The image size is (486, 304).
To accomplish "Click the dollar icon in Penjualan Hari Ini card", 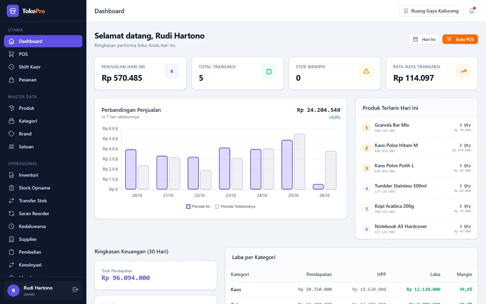I will (x=172, y=71).
